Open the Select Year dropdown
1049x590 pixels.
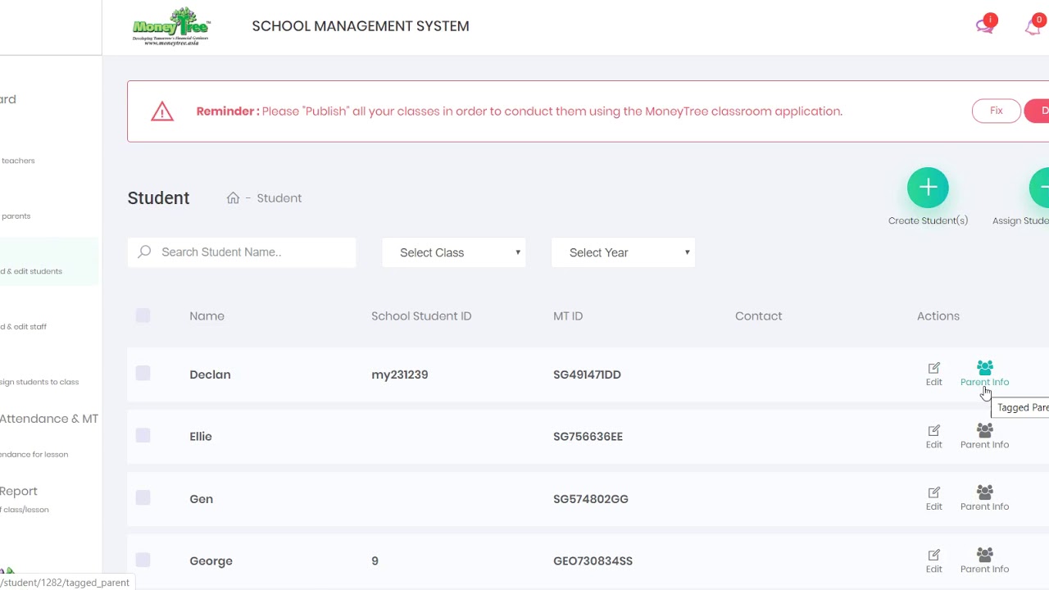click(623, 252)
